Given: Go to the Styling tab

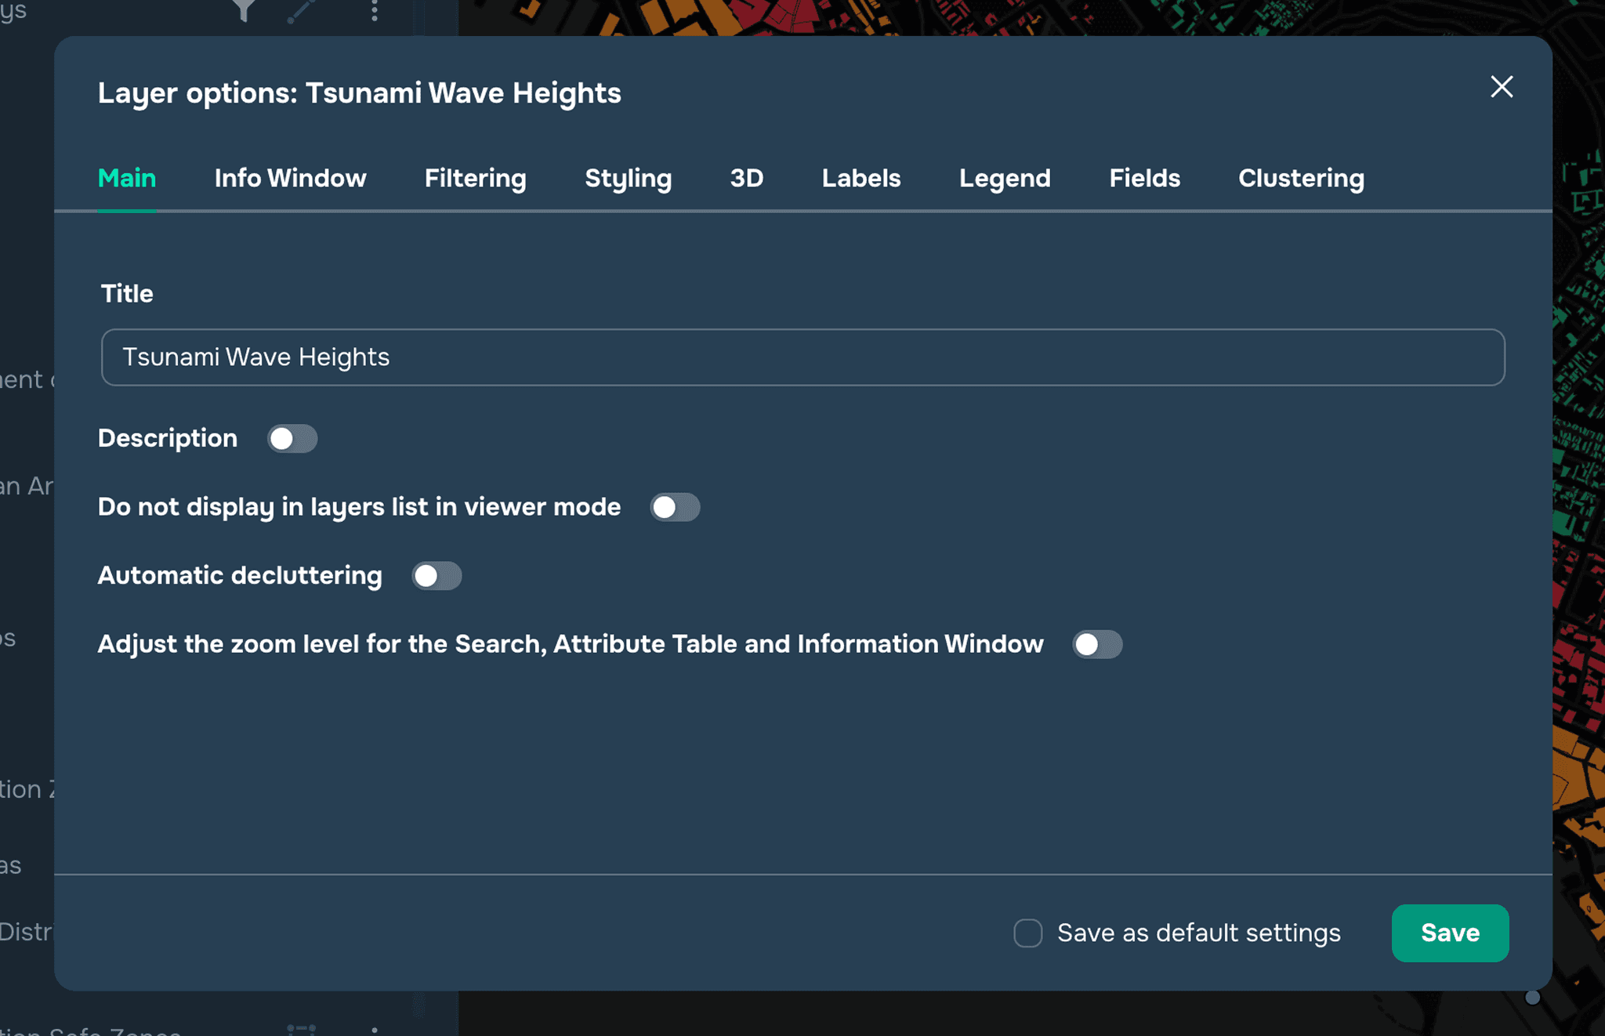Looking at the screenshot, I should (628, 179).
